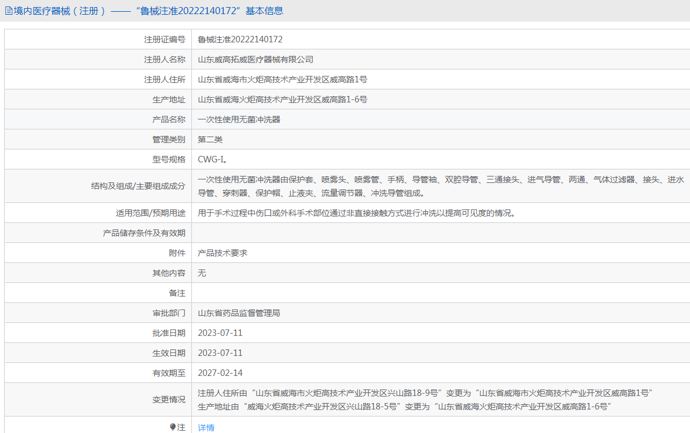Click registration number 鲁械注准20222140172 in table
This screenshot has height=433, width=690.
pyautogui.click(x=240, y=39)
